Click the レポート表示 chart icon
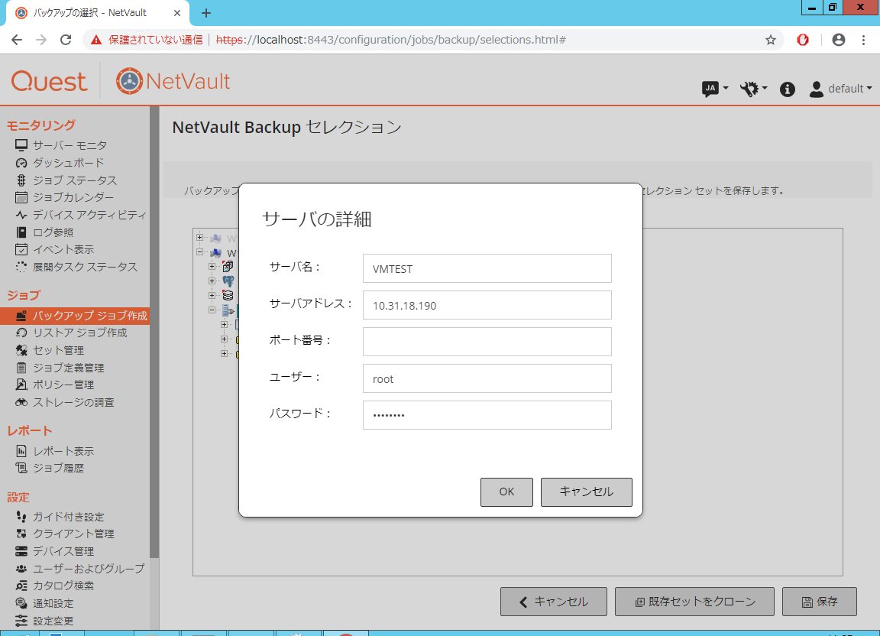 point(21,450)
